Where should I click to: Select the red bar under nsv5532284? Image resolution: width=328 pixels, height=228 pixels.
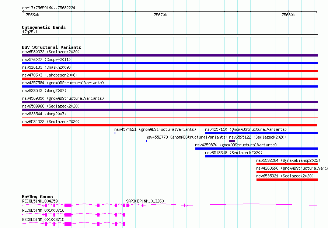287,164
